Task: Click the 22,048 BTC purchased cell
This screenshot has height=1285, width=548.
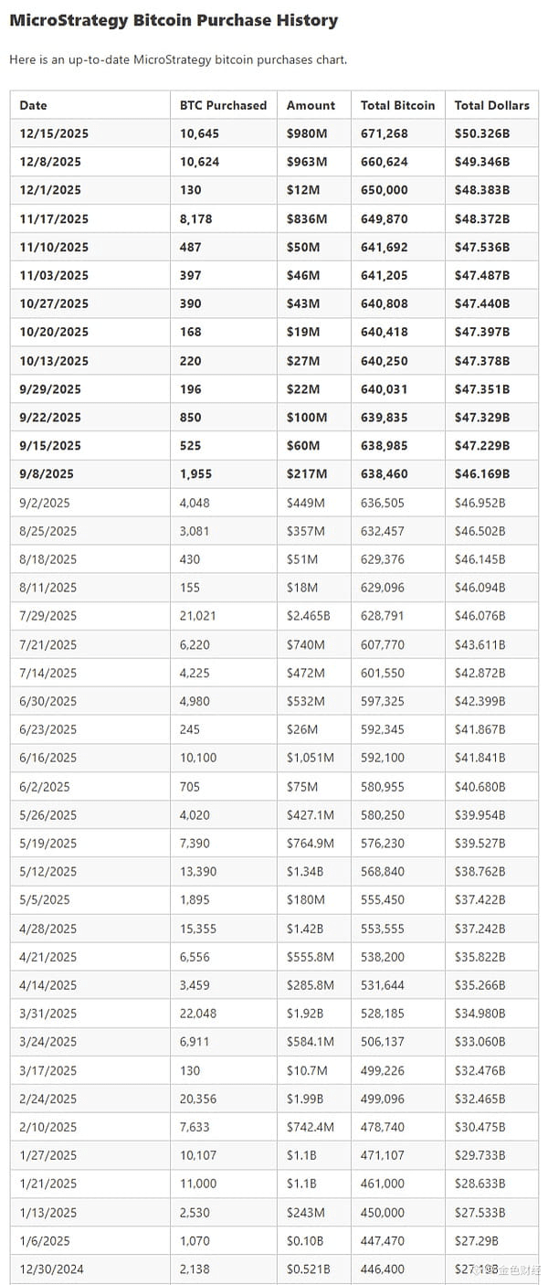Action: tap(198, 1014)
